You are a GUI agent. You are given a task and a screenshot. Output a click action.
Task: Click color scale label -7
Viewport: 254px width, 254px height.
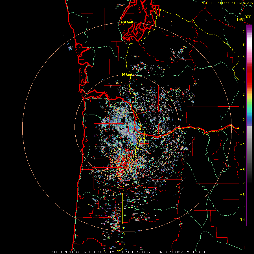(x=242, y=207)
